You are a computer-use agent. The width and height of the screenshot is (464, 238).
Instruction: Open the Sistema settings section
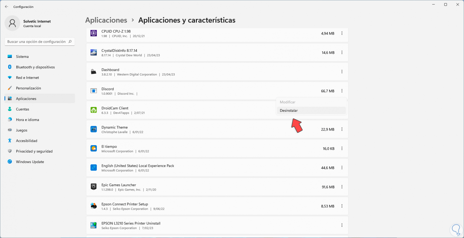[x=22, y=56]
